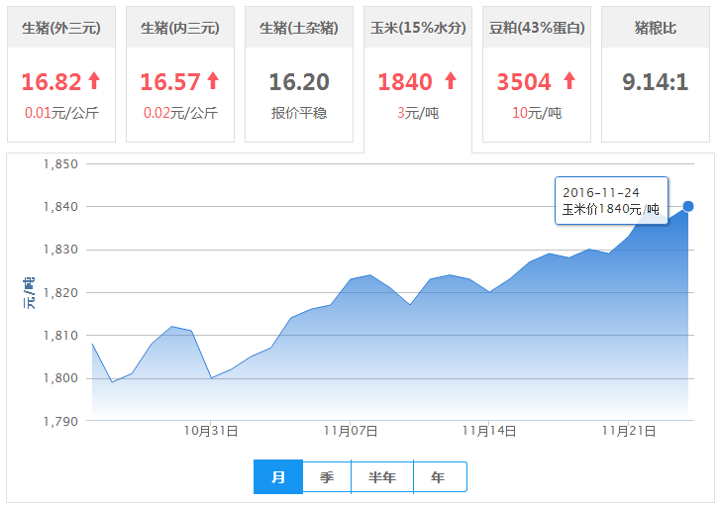This screenshot has height=510, width=721.
Task: Open the 猪粮比 ratio card
Action: [x=656, y=74]
